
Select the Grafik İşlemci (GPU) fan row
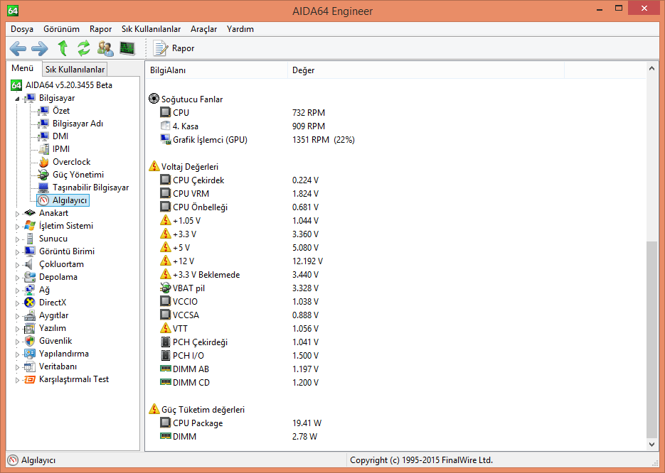click(395, 140)
